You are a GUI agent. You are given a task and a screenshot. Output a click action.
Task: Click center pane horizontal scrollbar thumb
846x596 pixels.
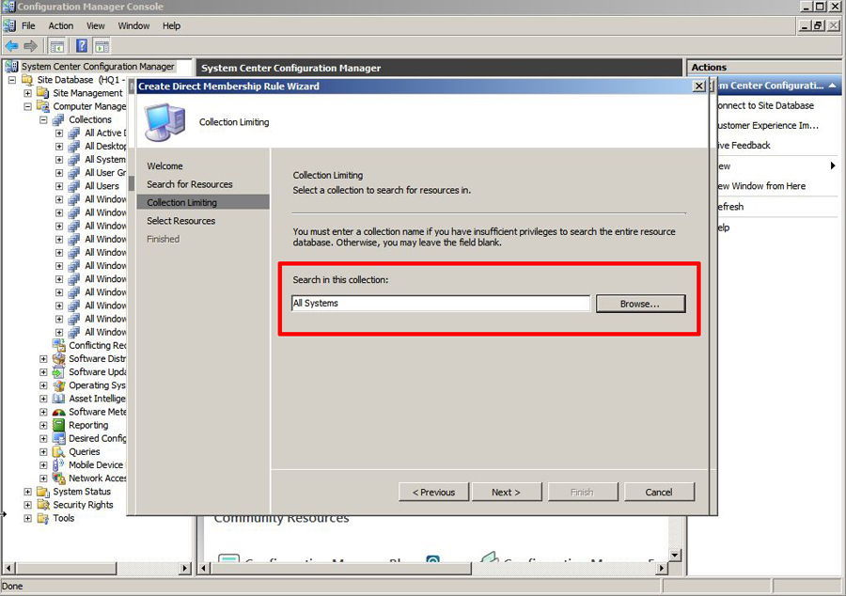340,568
